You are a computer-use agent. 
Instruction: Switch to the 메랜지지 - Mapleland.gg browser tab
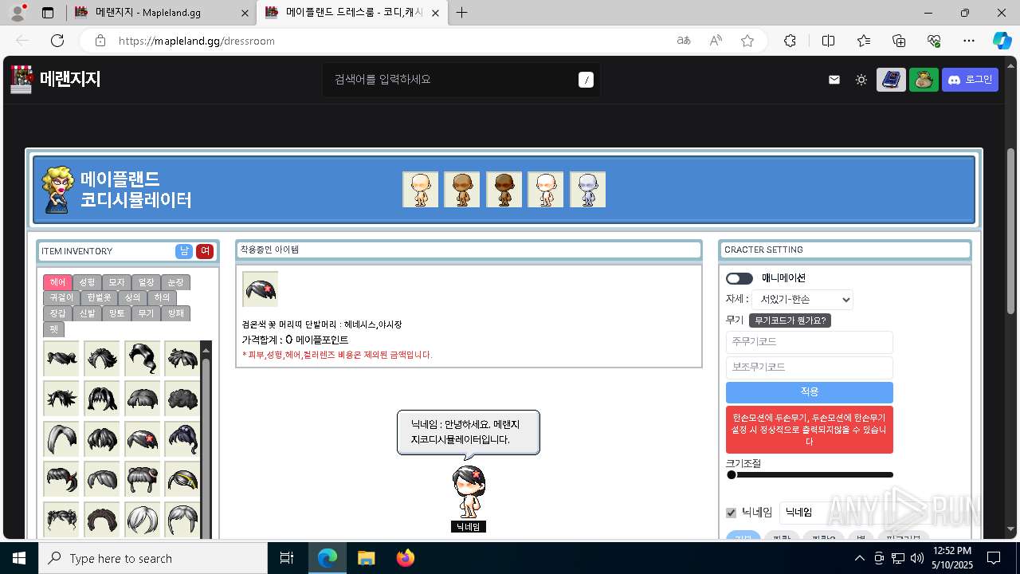159,13
